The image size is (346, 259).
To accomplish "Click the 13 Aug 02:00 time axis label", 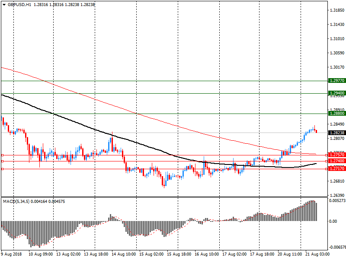I will [x=68, y=254].
